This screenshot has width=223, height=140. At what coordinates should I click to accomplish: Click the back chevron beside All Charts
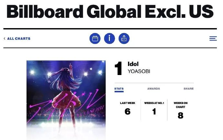click(x=5, y=38)
